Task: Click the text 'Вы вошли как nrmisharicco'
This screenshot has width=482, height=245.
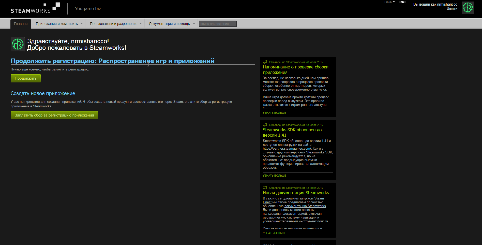Action: (435, 4)
